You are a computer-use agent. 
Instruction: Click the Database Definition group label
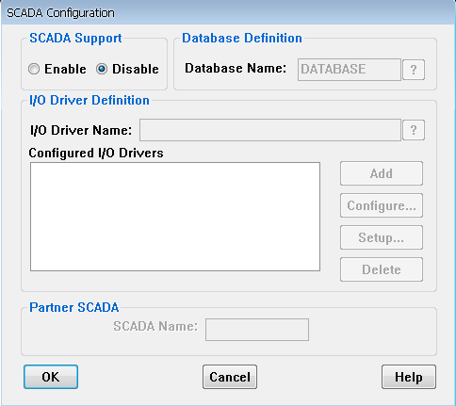click(x=242, y=39)
